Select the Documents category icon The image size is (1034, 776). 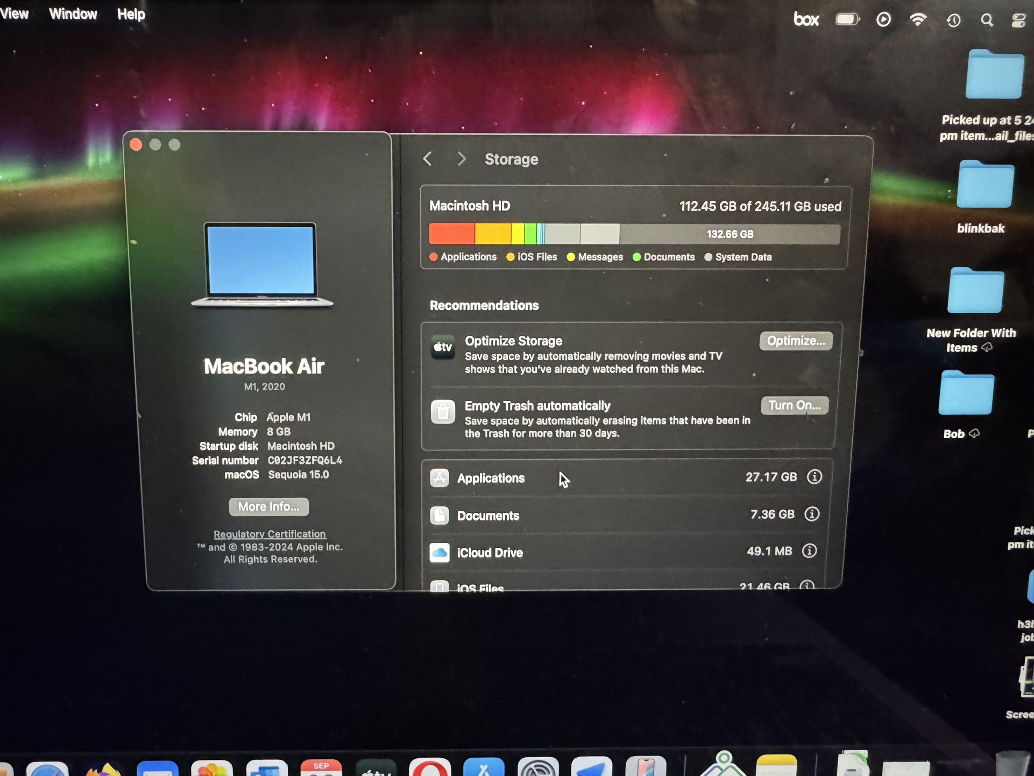440,515
